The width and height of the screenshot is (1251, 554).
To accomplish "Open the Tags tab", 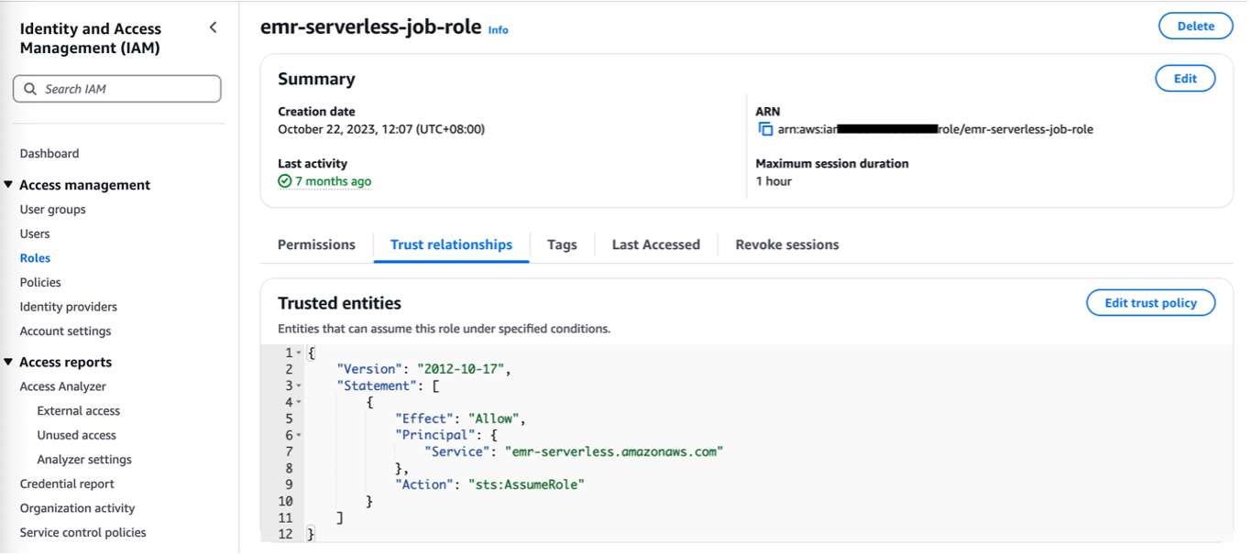I will 562,244.
